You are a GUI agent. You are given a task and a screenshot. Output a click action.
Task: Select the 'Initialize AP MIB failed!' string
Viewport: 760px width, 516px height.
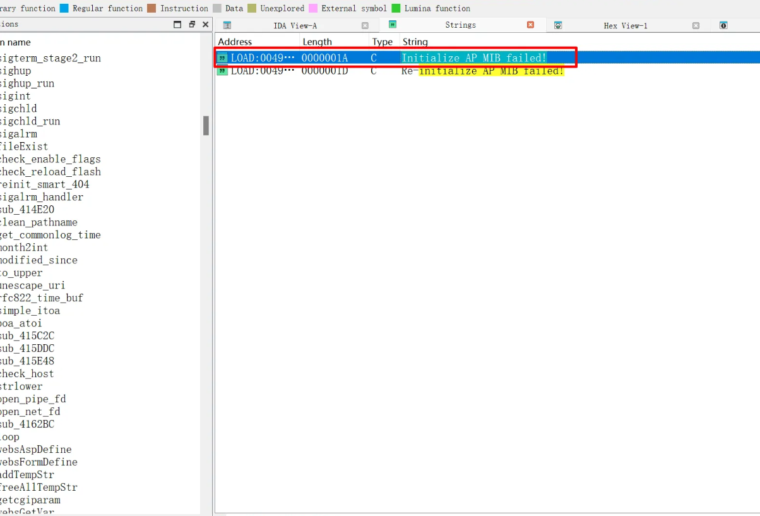(x=474, y=58)
